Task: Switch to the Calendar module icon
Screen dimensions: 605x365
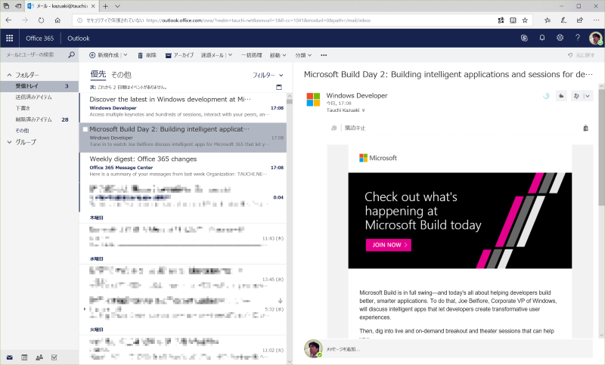Action: tap(24, 357)
